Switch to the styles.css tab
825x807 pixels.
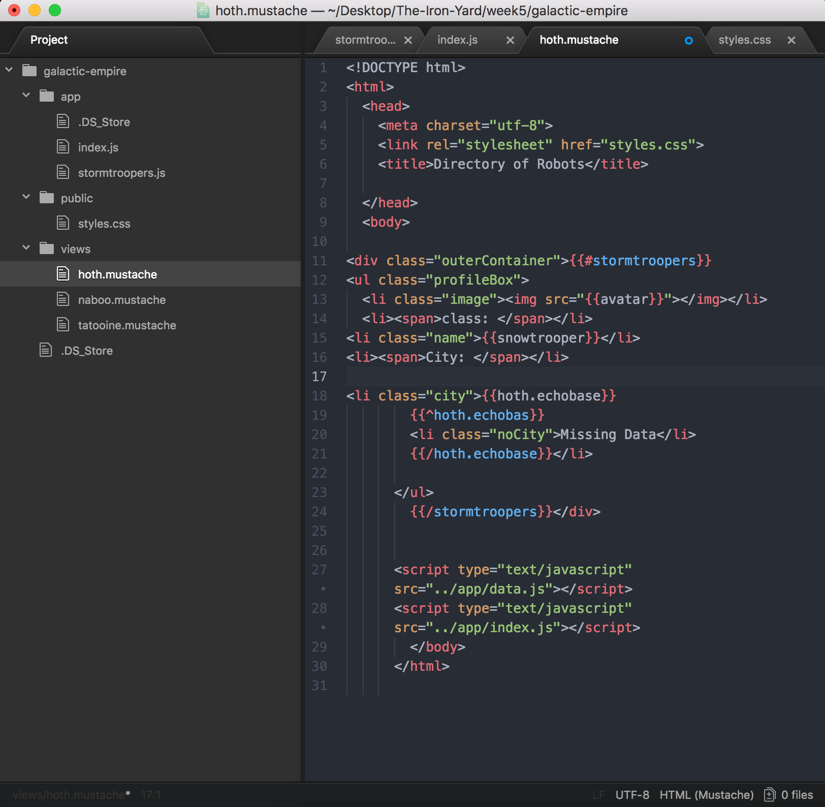744,40
